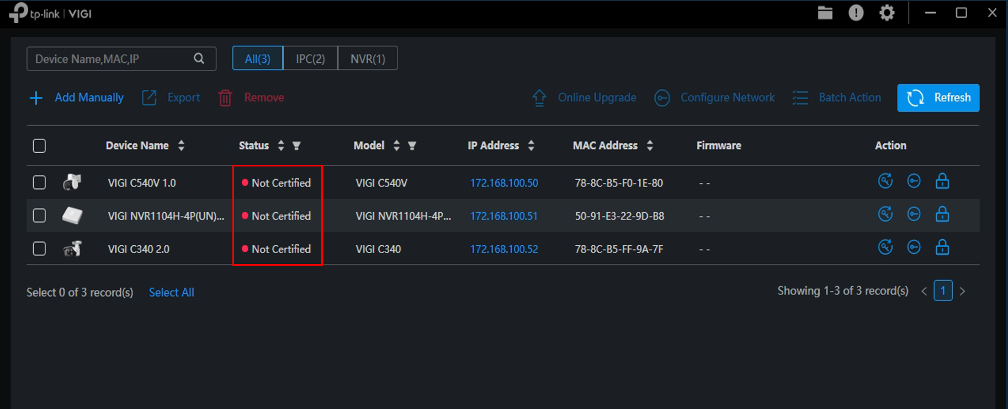The width and height of the screenshot is (1008, 409).
Task: Check the box for VIGI C540V 1.0
Action: click(x=39, y=182)
